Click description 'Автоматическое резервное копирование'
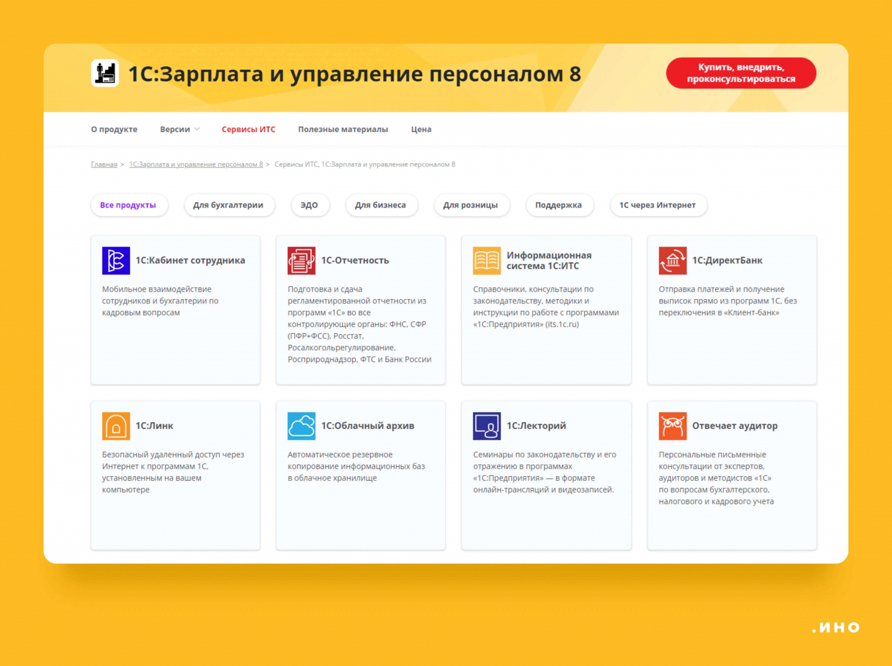The width and height of the screenshot is (892, 666). click(x=356, y=467)
